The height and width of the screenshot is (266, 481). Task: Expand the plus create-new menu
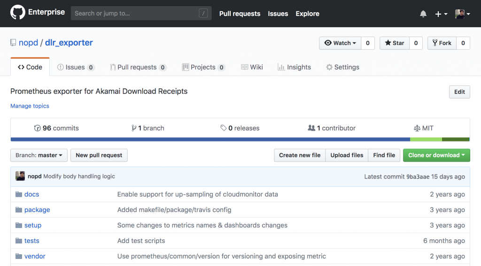[441, 14]
